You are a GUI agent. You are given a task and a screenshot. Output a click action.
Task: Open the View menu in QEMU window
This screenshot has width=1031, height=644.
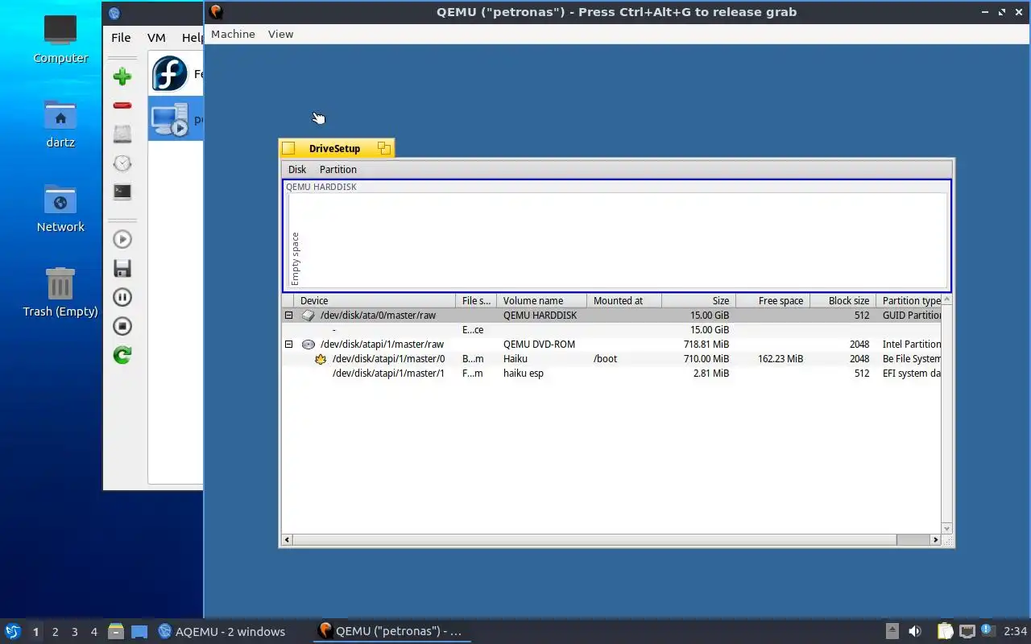point(280,34)
